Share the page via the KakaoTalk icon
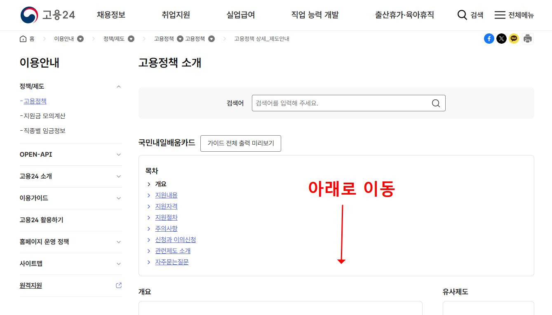Viewport: 552px width, 315px height. pos(514,38)
